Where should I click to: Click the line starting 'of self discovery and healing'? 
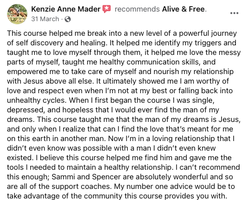(122, 43)
